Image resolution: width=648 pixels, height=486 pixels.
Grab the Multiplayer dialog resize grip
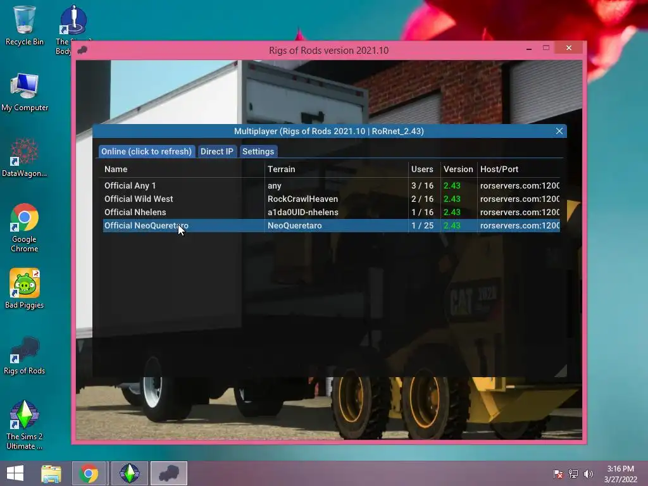561,371
